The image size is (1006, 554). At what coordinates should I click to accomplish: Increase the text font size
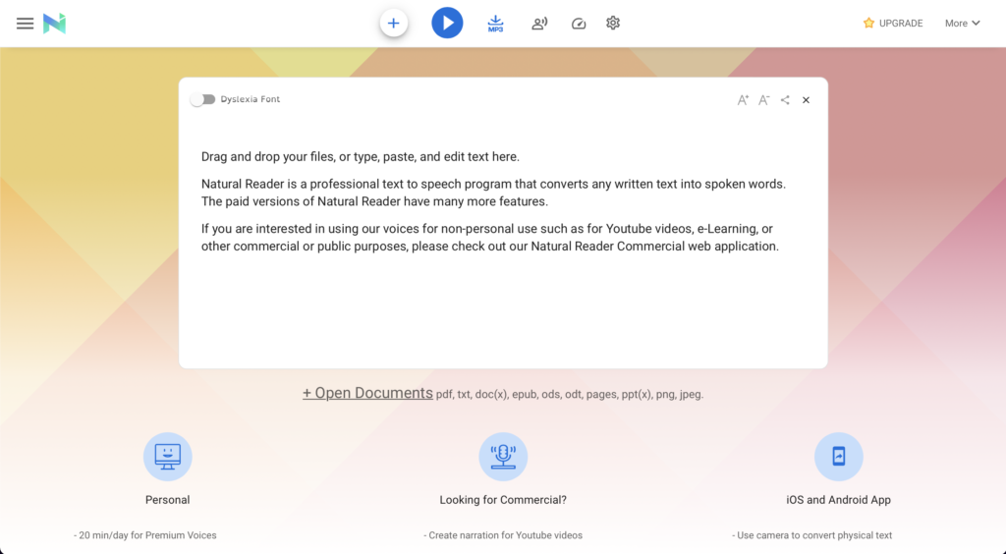click(x=743, y=100)
